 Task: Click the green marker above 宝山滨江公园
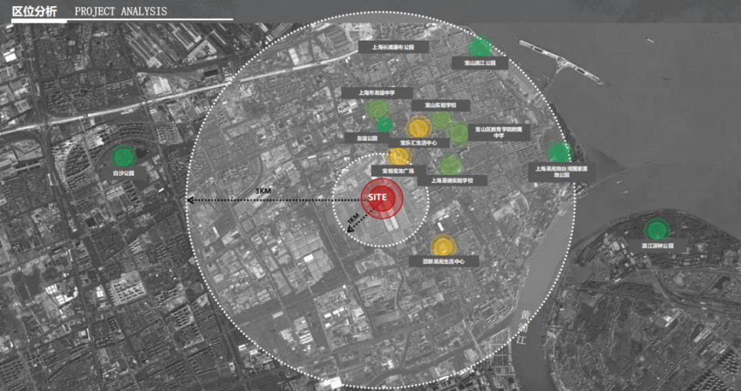tap(480, 47)
